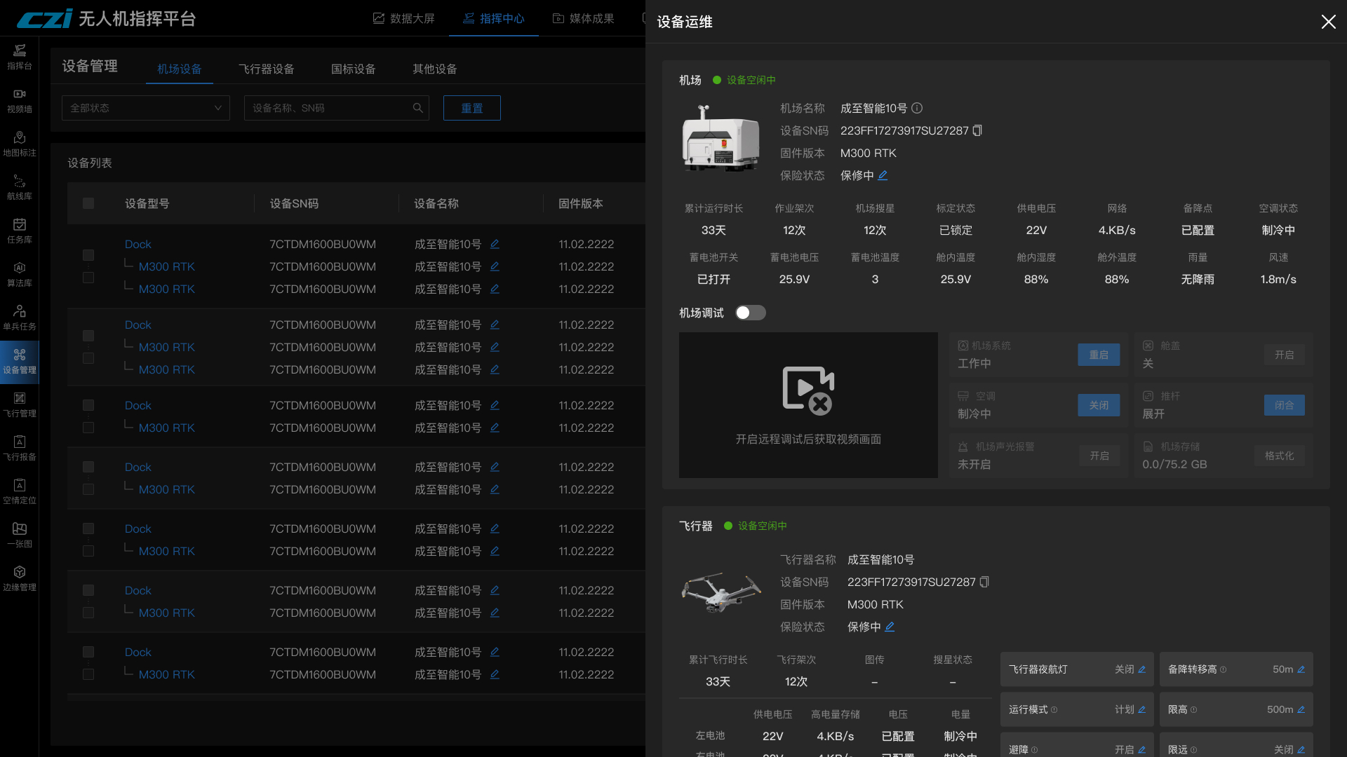Click the 设备名称、SN码 search field

pos(330,108)
